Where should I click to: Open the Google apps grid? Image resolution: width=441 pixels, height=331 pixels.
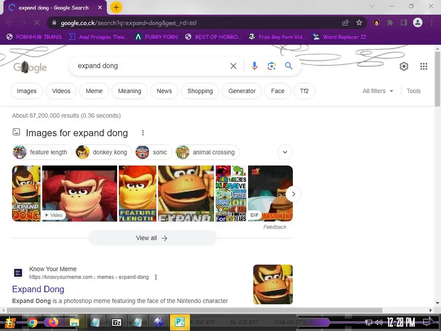click(x=424, y=66)
